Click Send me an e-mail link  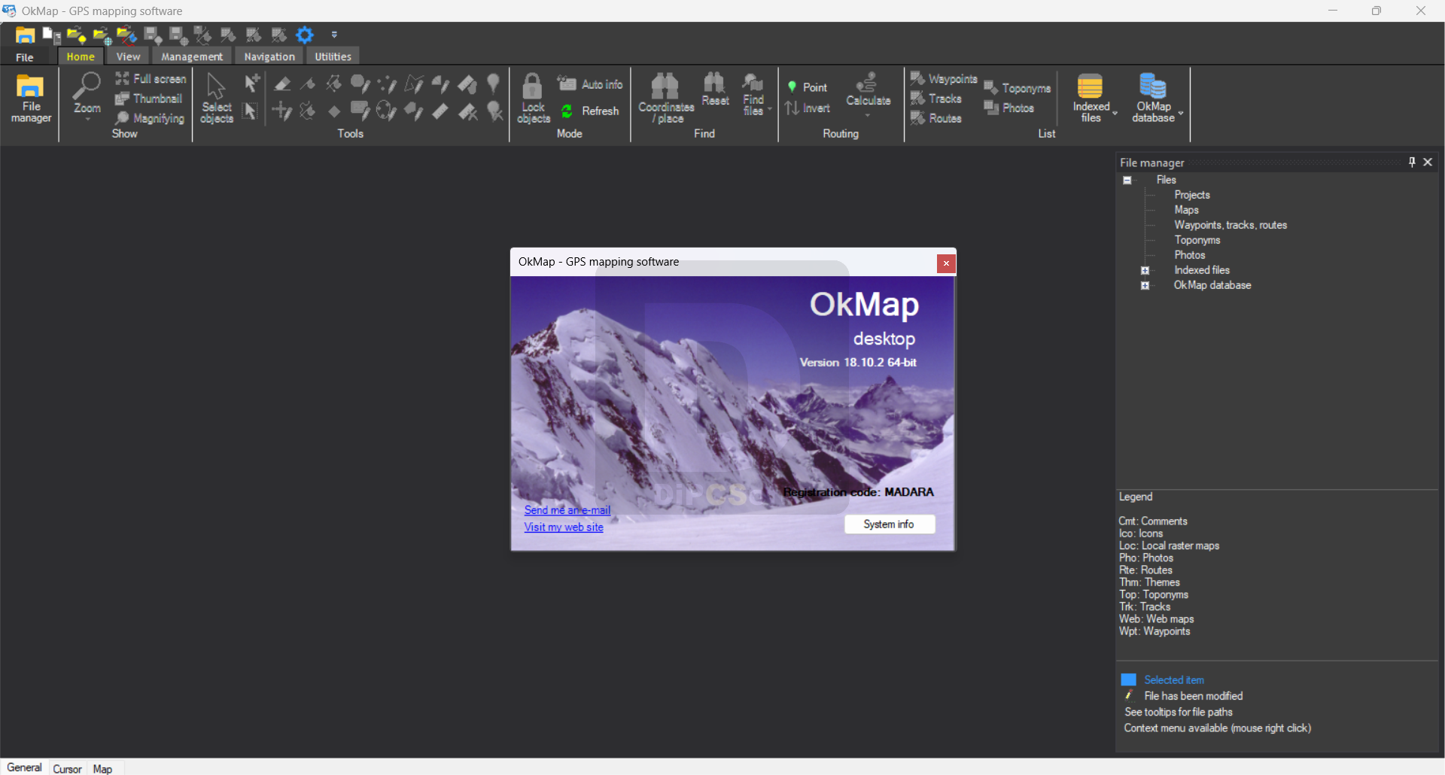click(x=567, y=510)
